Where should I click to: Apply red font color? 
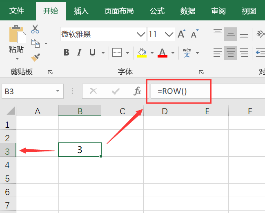(x=163, y=53)
